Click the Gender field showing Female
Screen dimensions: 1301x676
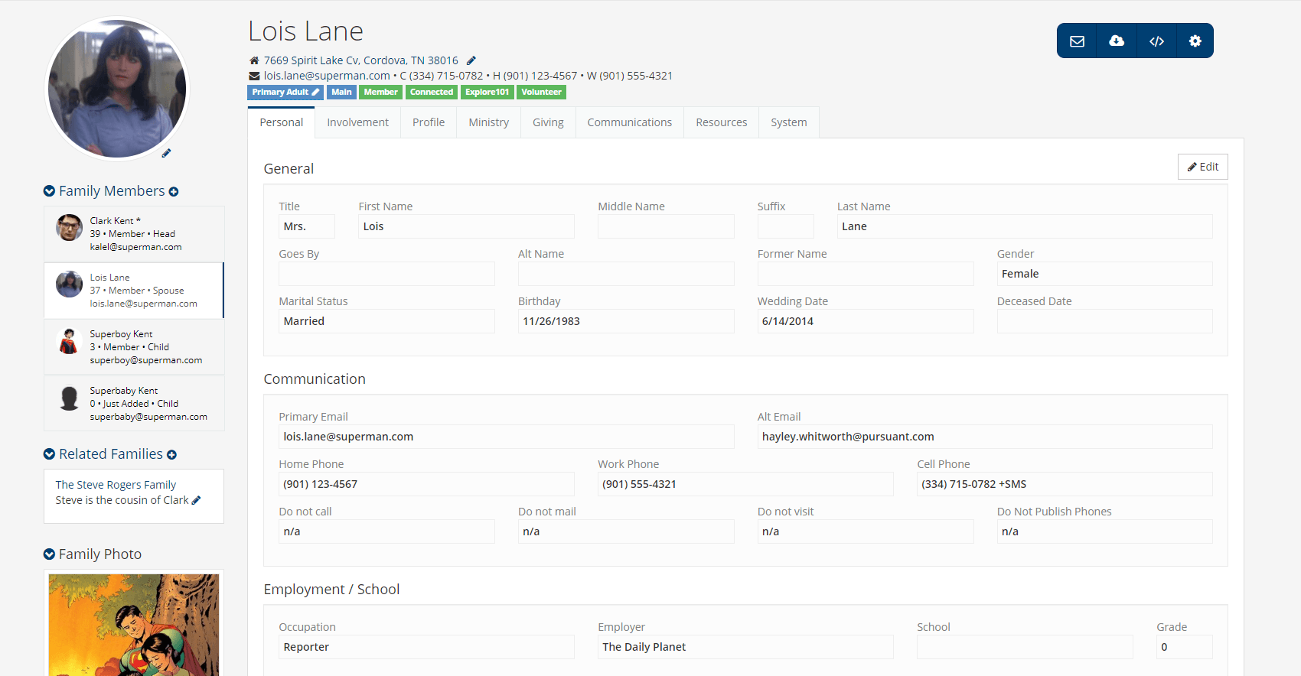(x=1104, y=274)
